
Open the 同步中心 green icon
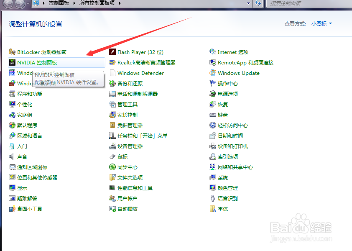tap(112, 167)
